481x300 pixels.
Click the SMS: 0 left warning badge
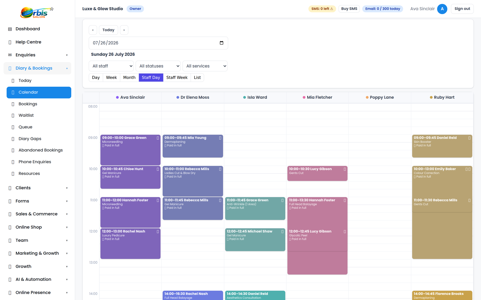tap(322, 9)
